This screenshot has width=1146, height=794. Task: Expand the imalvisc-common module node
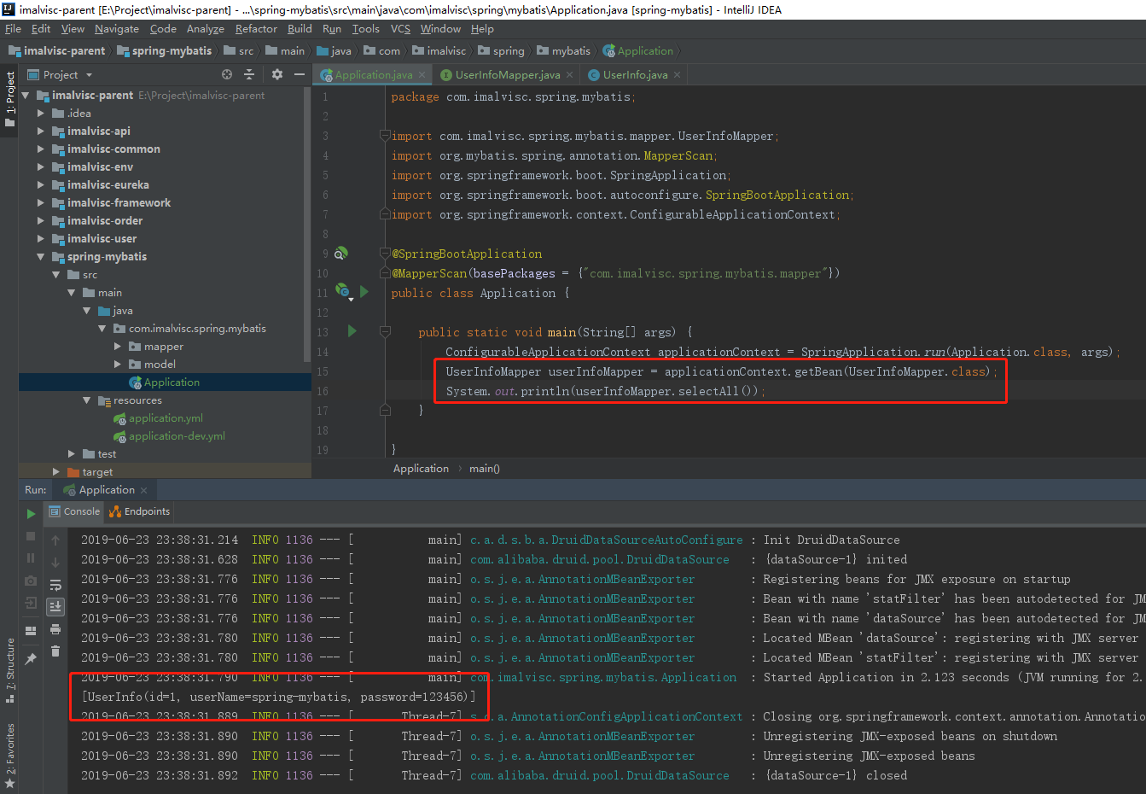[40, 149]
